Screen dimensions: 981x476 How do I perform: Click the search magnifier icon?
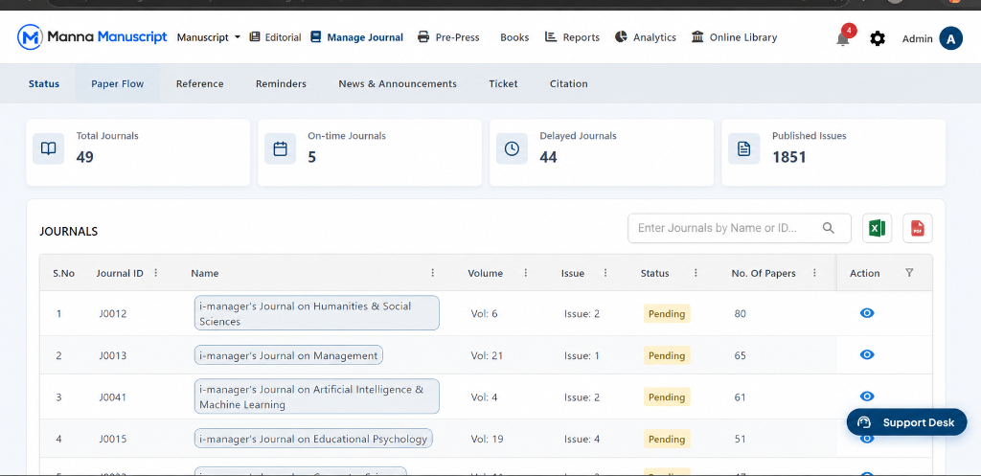(829, 228)
